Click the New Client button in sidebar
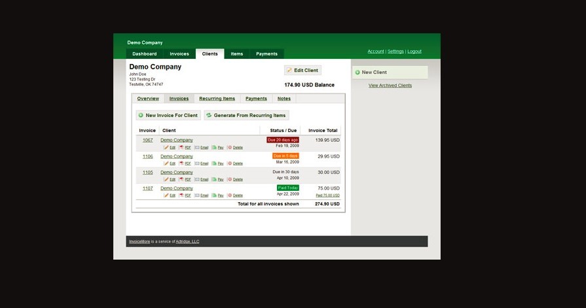Viewport: 586px width, 308px height. pyautogui.click(x=374, y=73)
